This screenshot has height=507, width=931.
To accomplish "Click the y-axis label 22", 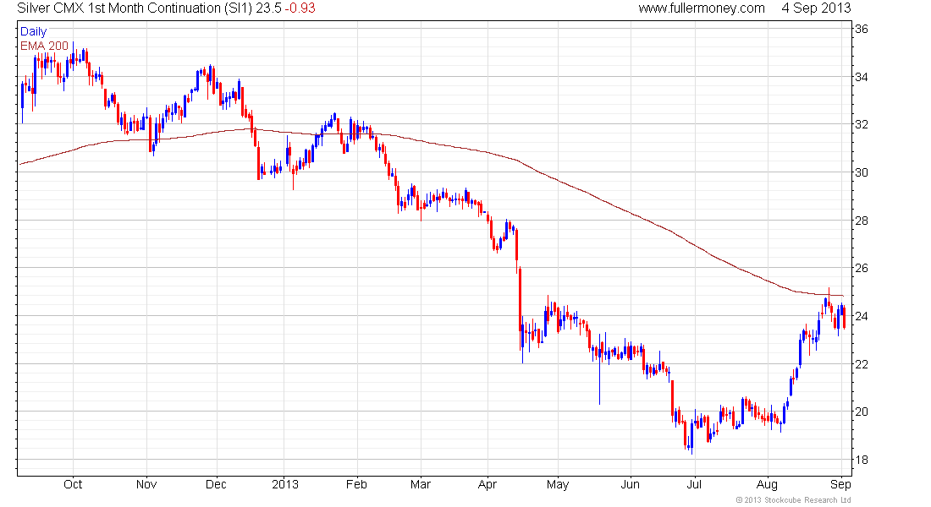I will 861,364.
